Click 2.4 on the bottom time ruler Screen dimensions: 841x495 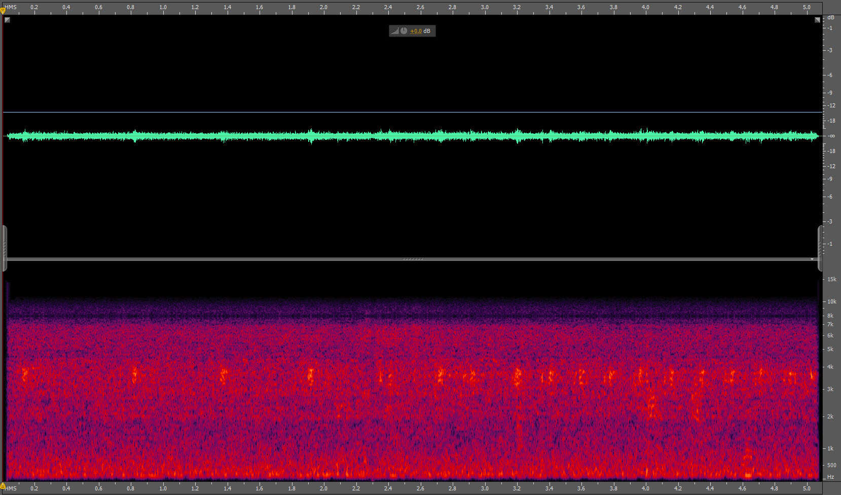coord(388,488)
